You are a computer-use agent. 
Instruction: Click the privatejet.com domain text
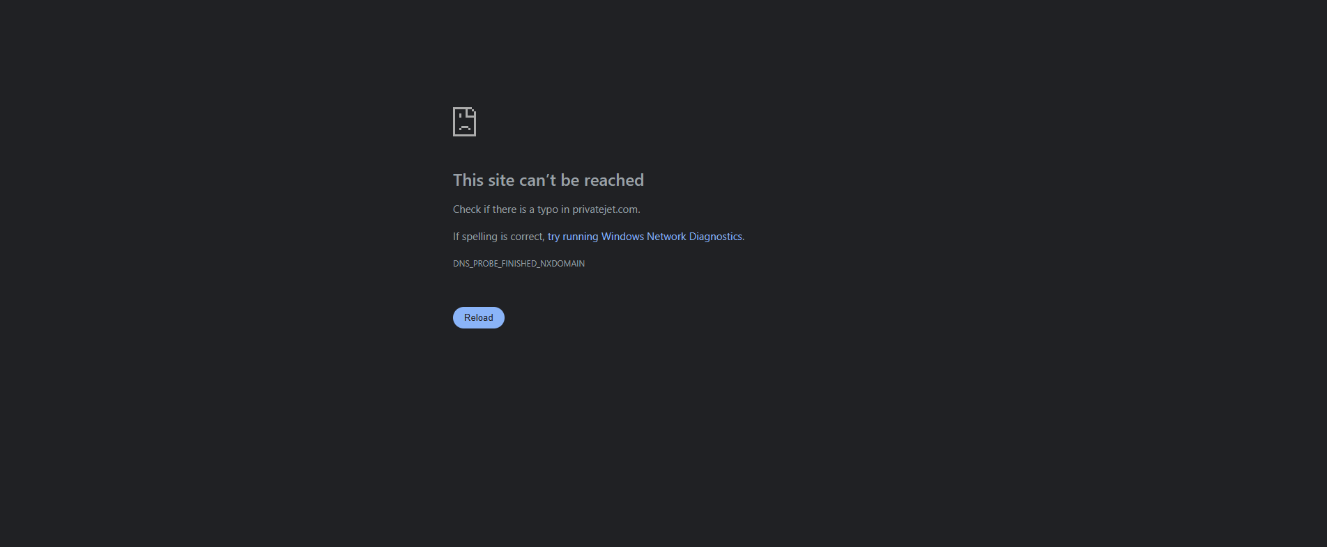coord(605,209)
